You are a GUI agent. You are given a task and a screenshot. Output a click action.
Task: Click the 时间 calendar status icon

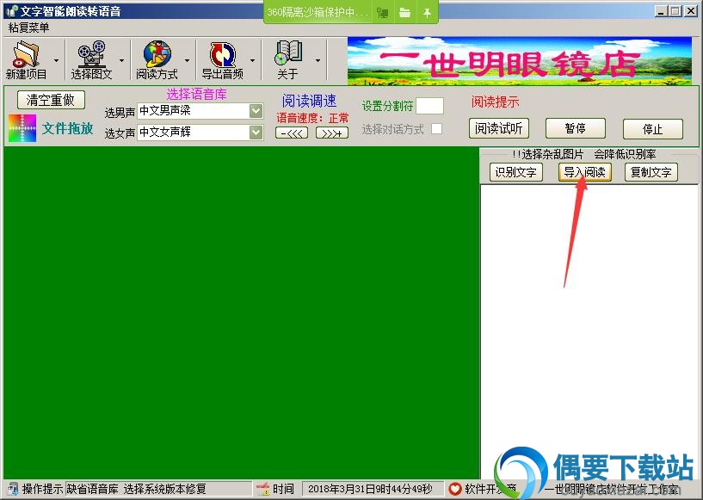tap(262, 489)
